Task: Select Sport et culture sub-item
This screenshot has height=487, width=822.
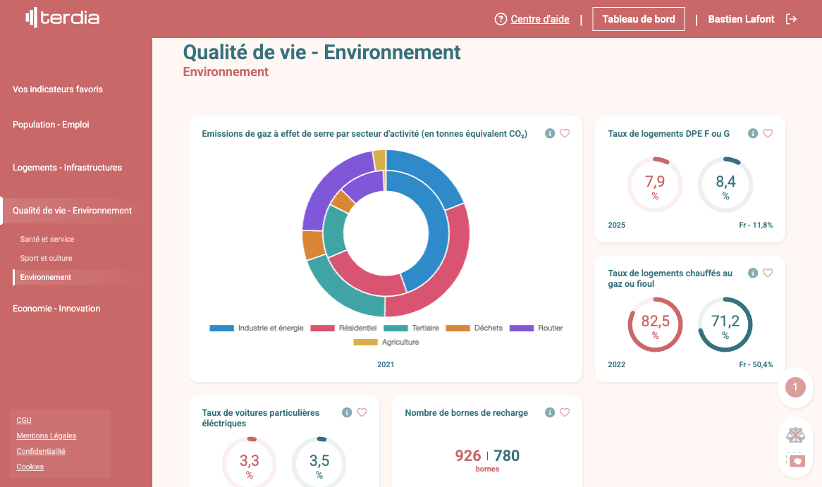Action: 46,258
